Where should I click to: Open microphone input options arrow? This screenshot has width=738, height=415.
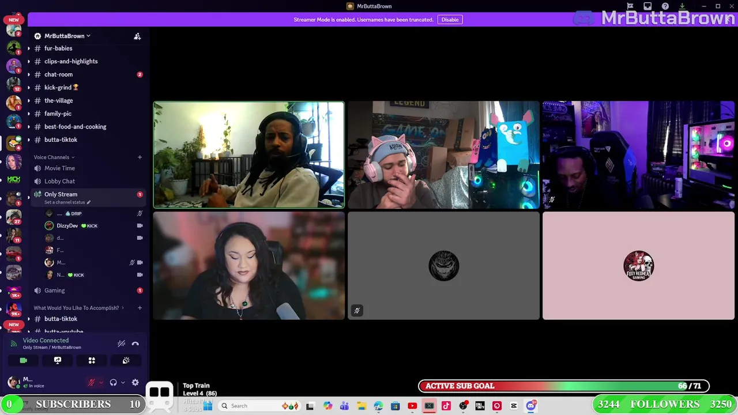coord(101,383)
